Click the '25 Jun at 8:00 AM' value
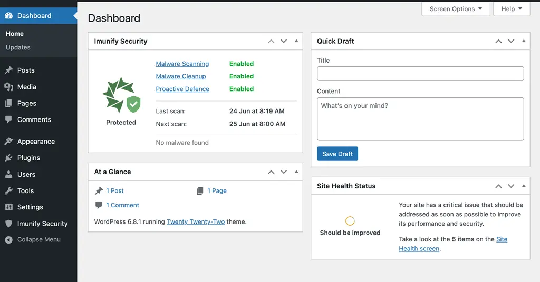 tap(257, 124)
